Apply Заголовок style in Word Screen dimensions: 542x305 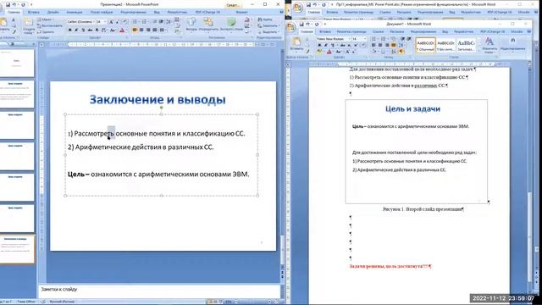click(x=466, y=45)
